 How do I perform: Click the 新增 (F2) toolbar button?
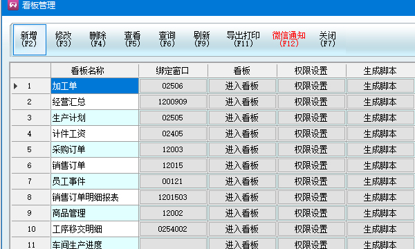click(30, 39)
